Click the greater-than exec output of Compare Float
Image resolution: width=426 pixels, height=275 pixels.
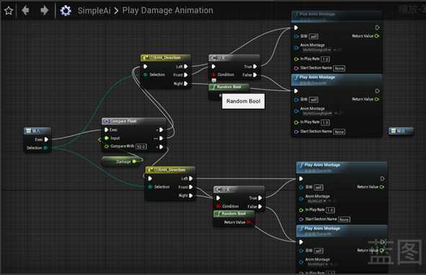pyautogui.click(x=161, y=130)
